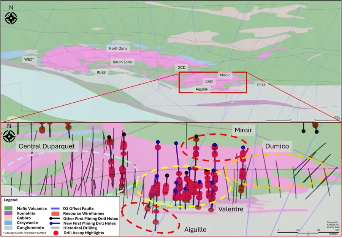Click the red Drill Assay Highlights dot
The image size is (342, 238).
[56, 233]
